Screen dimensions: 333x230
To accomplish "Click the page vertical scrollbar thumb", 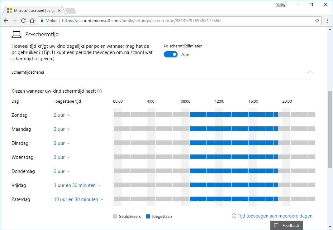I will point(330,129).
